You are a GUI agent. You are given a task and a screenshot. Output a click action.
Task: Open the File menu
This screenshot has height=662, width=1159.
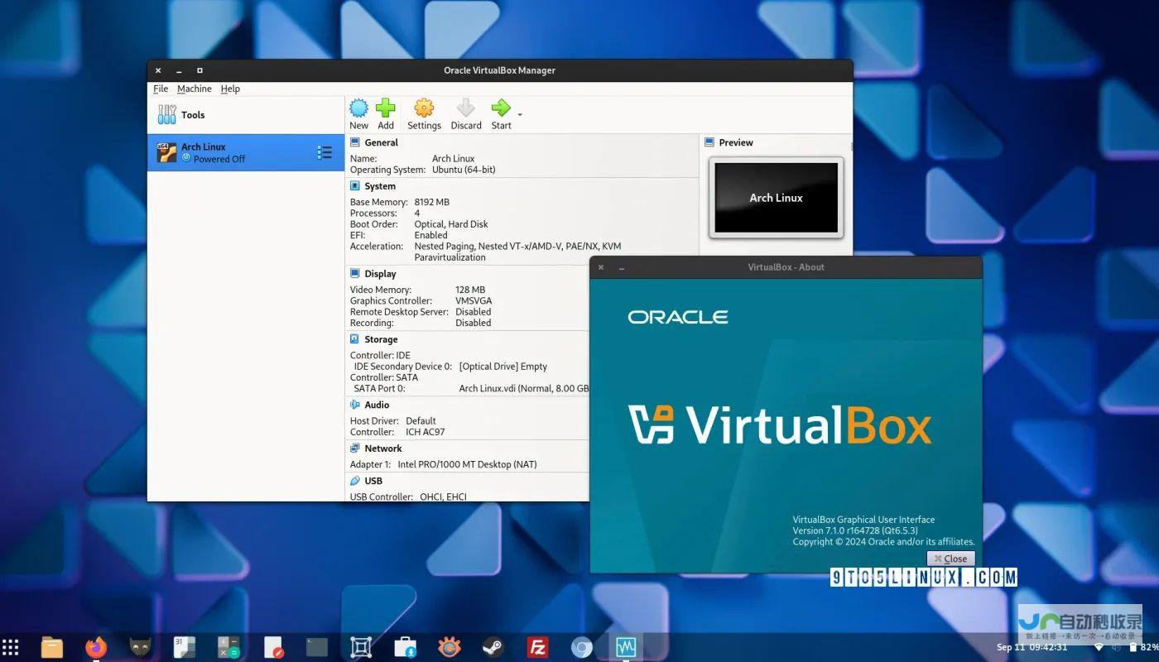coord(161,89)
